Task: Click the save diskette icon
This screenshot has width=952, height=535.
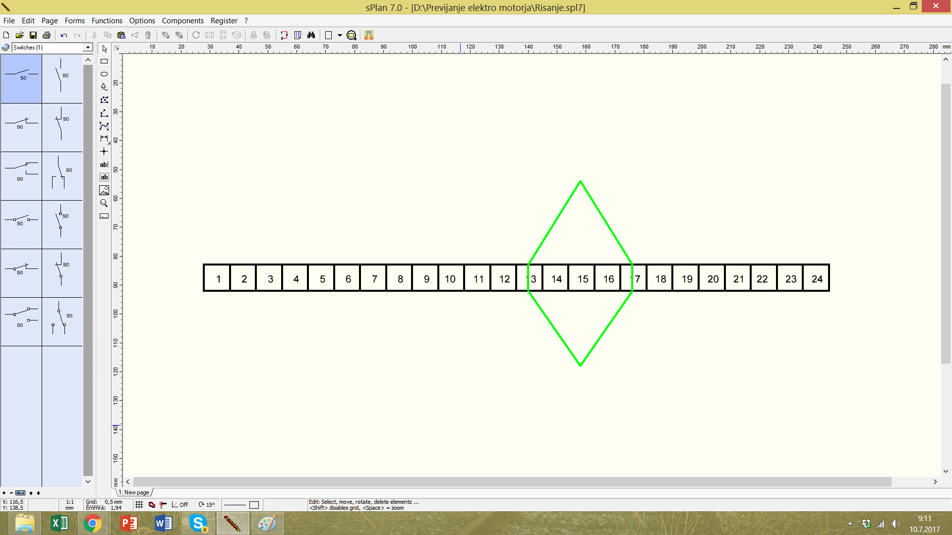Action: pos(33,35)
